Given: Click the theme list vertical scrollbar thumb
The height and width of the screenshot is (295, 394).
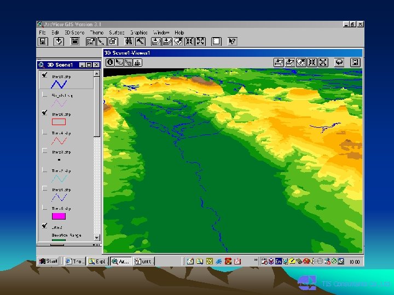Looking at the screenshot, I should pos(97,107).
